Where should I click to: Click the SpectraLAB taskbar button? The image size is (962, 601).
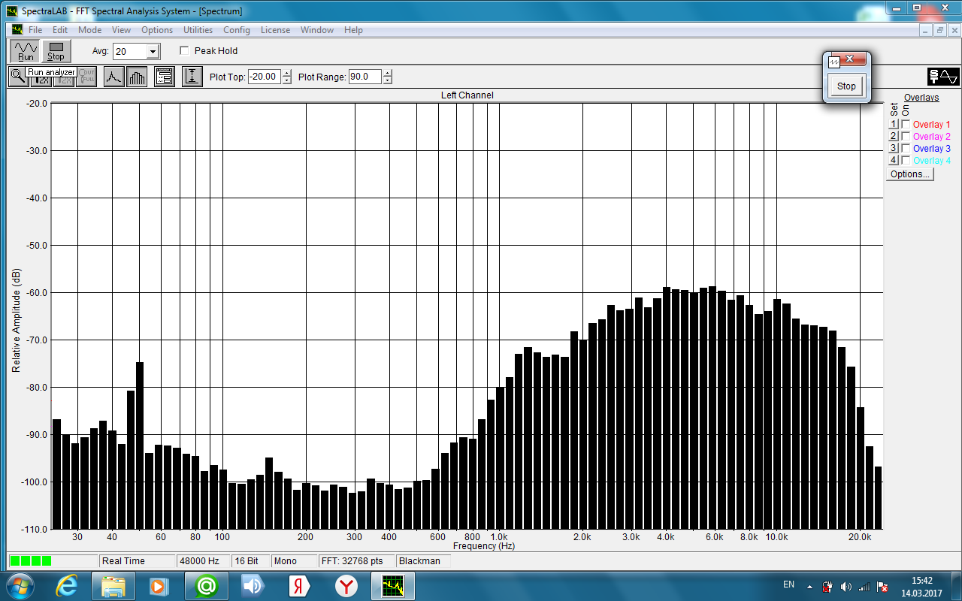[x=393, y=586]
